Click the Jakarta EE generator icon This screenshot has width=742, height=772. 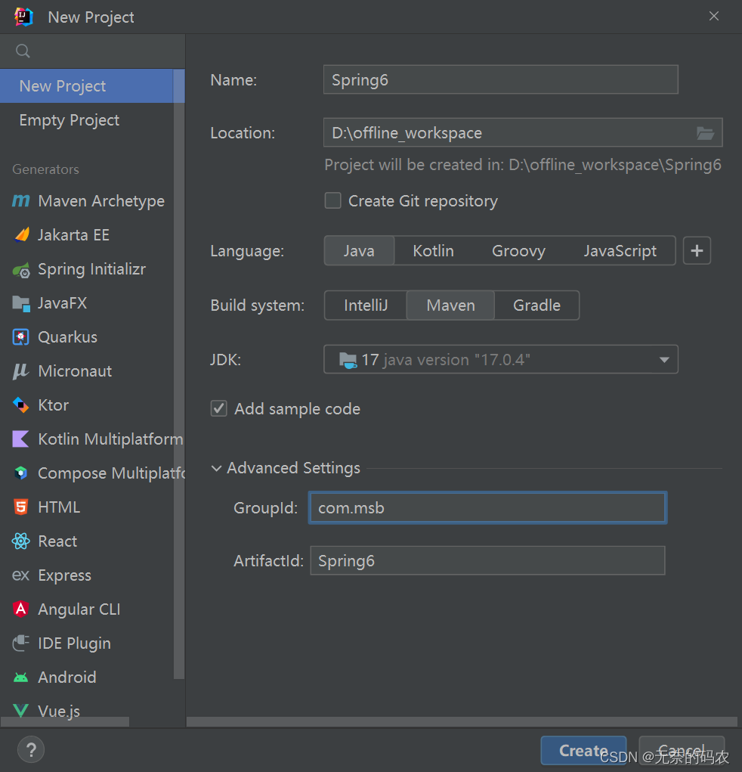(x=21, y=235)
